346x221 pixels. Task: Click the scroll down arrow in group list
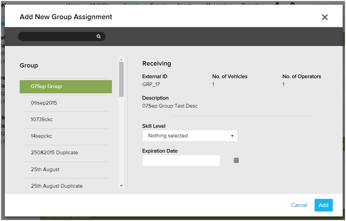121,185
